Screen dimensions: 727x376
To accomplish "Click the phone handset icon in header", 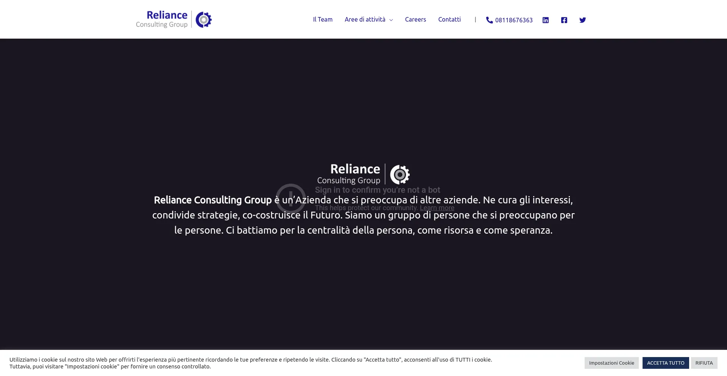I will (489, 20).
